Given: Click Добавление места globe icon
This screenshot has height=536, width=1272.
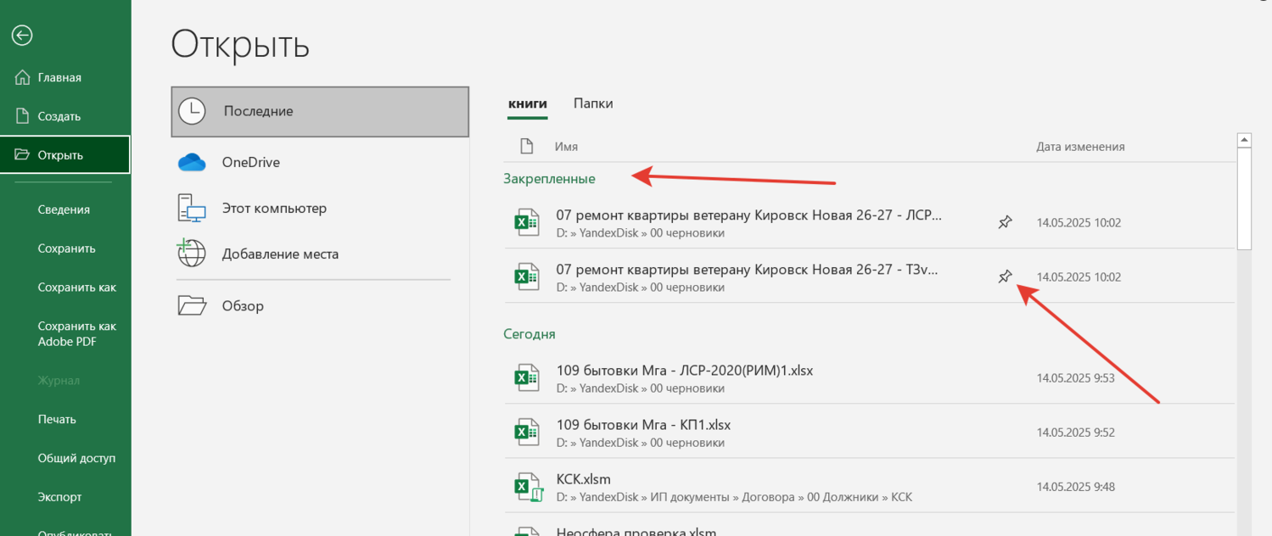Looking at the screenshot, I should click(192, 254).
